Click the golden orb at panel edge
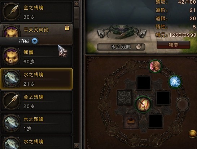197x149 pixels. point(193,134)
